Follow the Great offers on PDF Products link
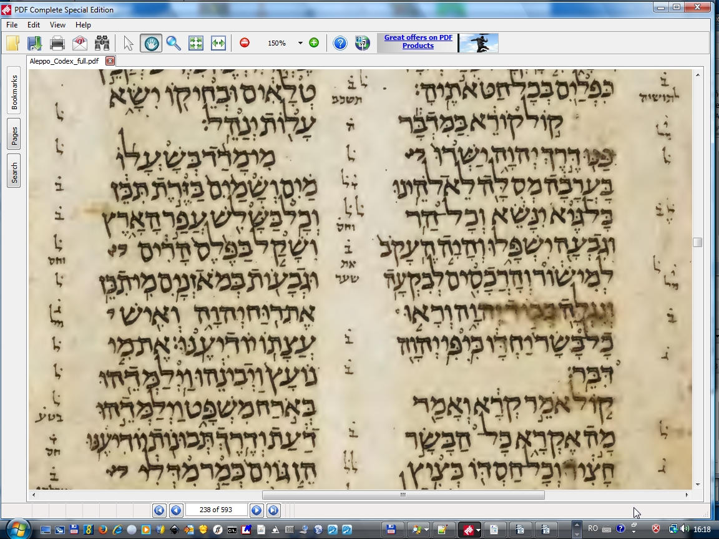This screenshot has height=539, width=719. [x=418, y=42]
